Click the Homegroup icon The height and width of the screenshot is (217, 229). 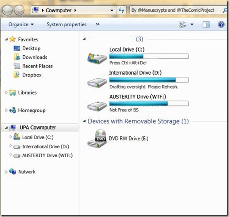tap(13, 110)
